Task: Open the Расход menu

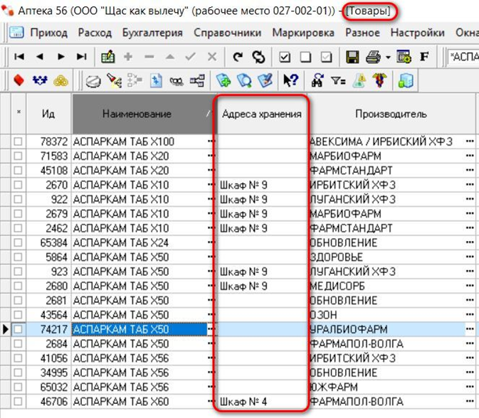Action: (x=95, y=32)
